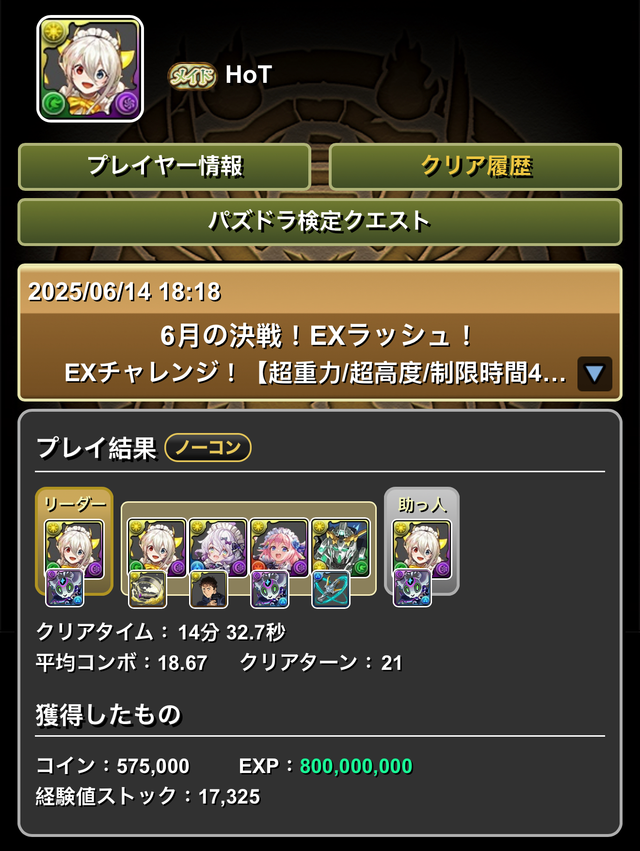This screenshot has height=851, width=640.
Task: Tap helper's ghost assist icon
Action: click(x=412, y=588)
